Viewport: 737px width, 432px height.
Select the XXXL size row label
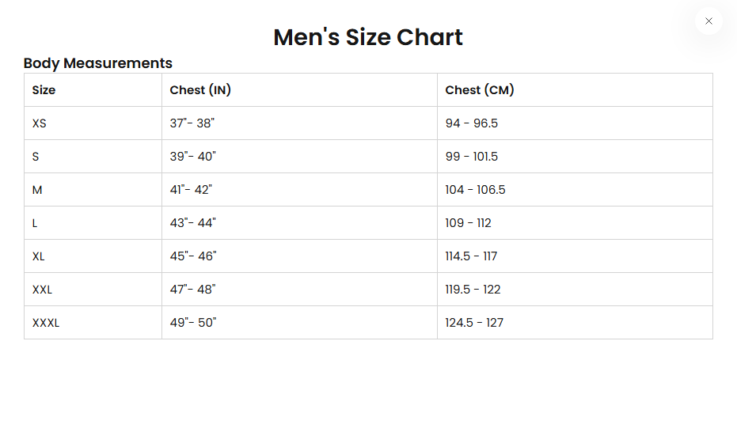(x=46, y=323)
